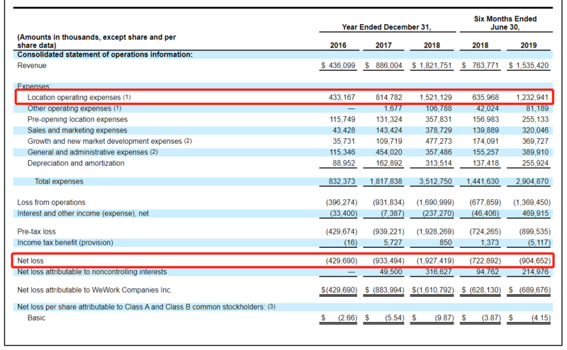Select depreciation value 313,514

[439, 163]
